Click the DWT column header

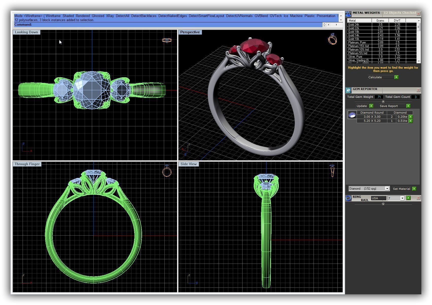397,20
